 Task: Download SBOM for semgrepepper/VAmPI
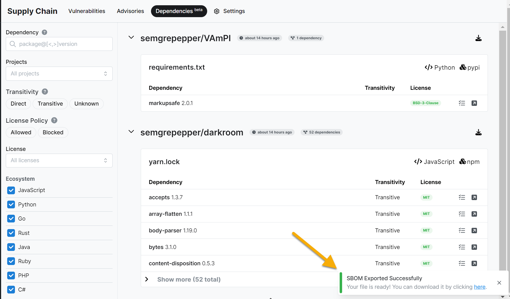[478, 38]
